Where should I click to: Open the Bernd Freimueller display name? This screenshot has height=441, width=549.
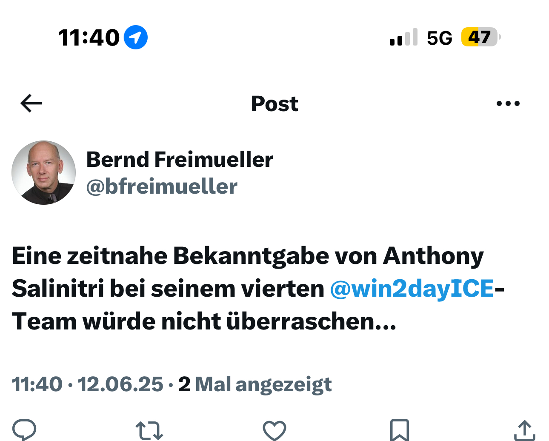pos(180,160)
